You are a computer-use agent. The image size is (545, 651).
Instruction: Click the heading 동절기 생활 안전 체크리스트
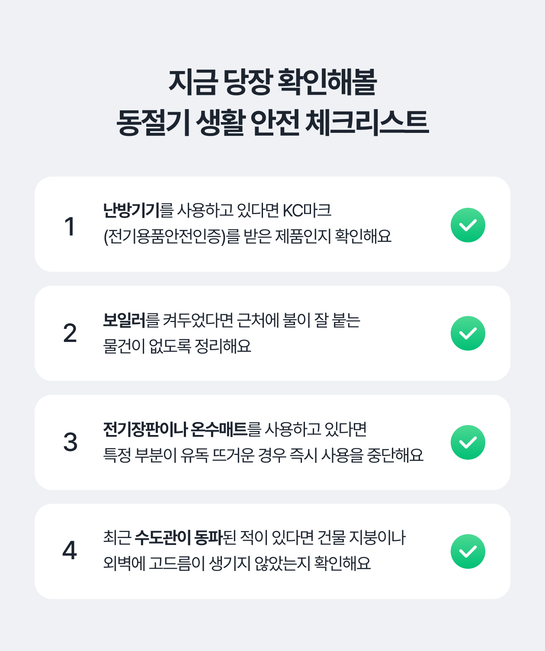272,122
